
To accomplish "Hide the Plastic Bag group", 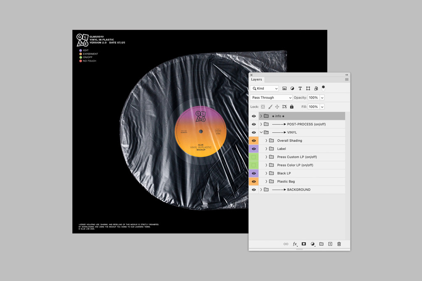I will click(254, 182).
